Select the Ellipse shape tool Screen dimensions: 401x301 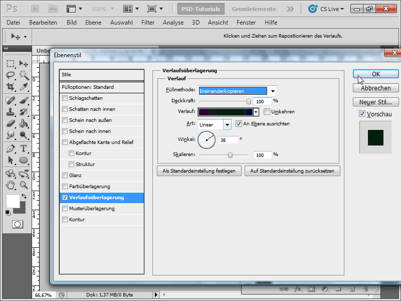24,160
